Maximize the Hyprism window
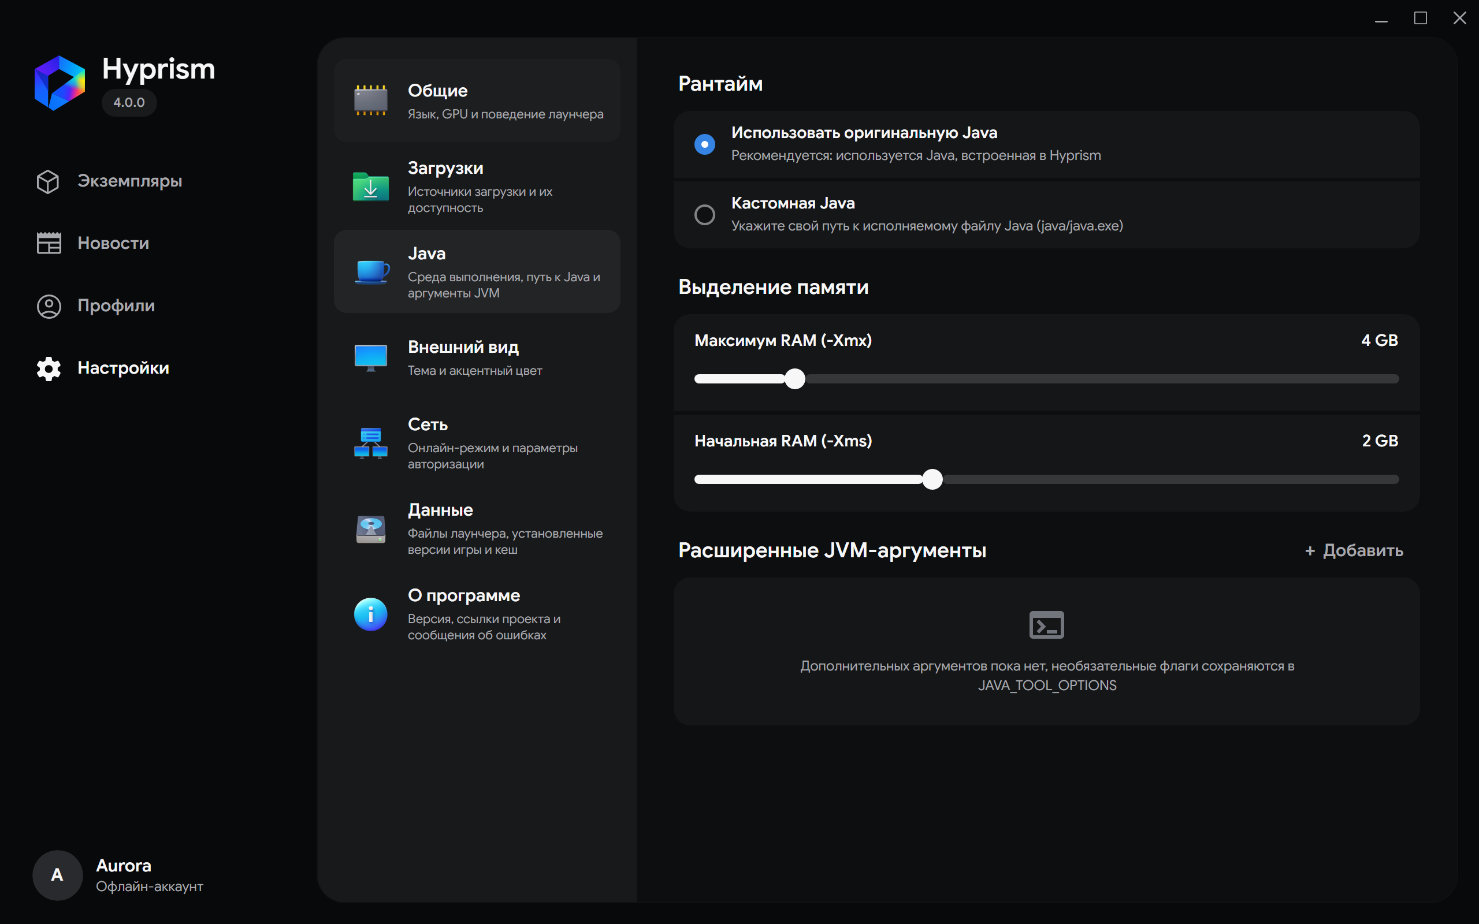Screen dimensions: 1479x924 (x=1420, y=18)
